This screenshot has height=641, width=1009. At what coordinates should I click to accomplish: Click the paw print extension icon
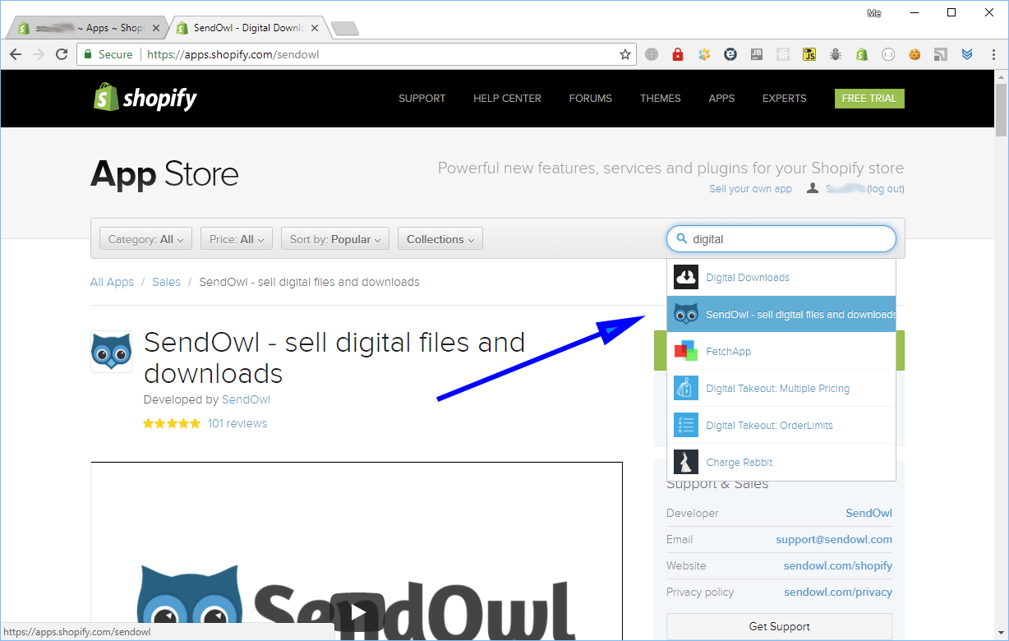(x=704, y=54)
